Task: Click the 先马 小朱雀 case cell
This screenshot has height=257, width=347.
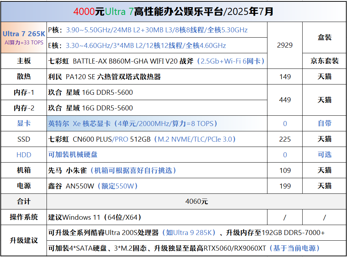Action: [157, 170]
